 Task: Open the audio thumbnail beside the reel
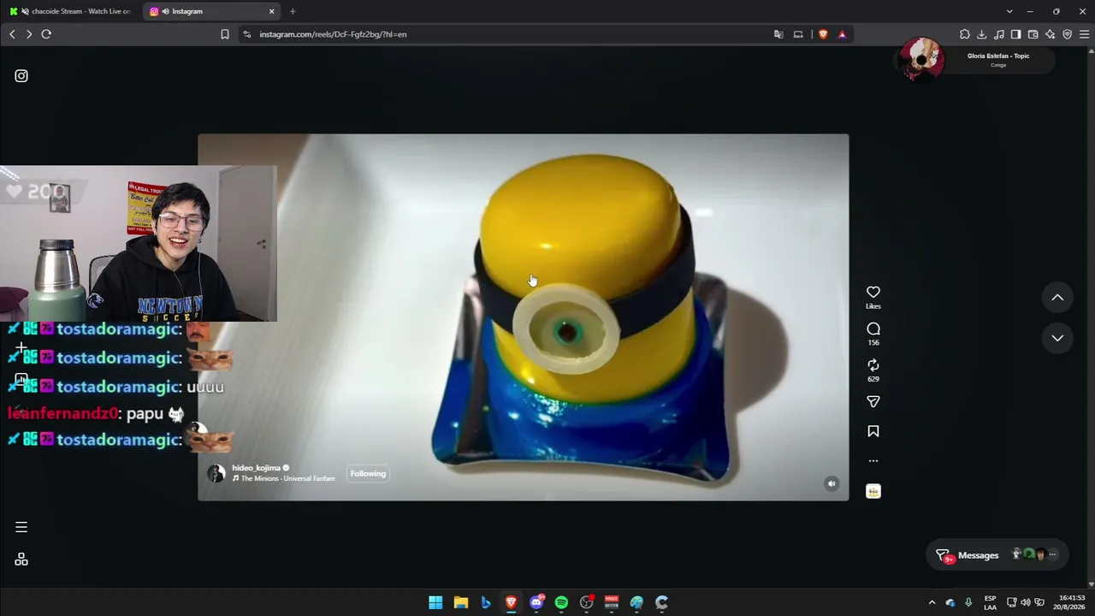873,491
